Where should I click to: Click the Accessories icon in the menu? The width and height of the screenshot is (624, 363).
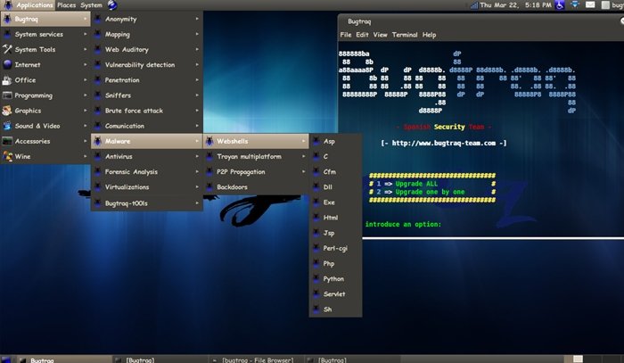point(7,141)
